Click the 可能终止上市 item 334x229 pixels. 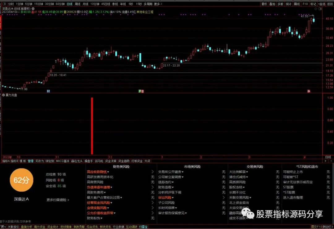(293, 172)
